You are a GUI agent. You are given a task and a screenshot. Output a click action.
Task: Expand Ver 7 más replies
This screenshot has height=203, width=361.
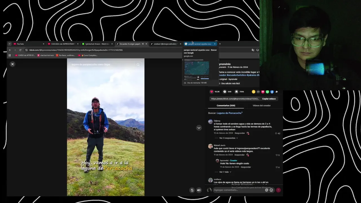click(x=225, y=172)
